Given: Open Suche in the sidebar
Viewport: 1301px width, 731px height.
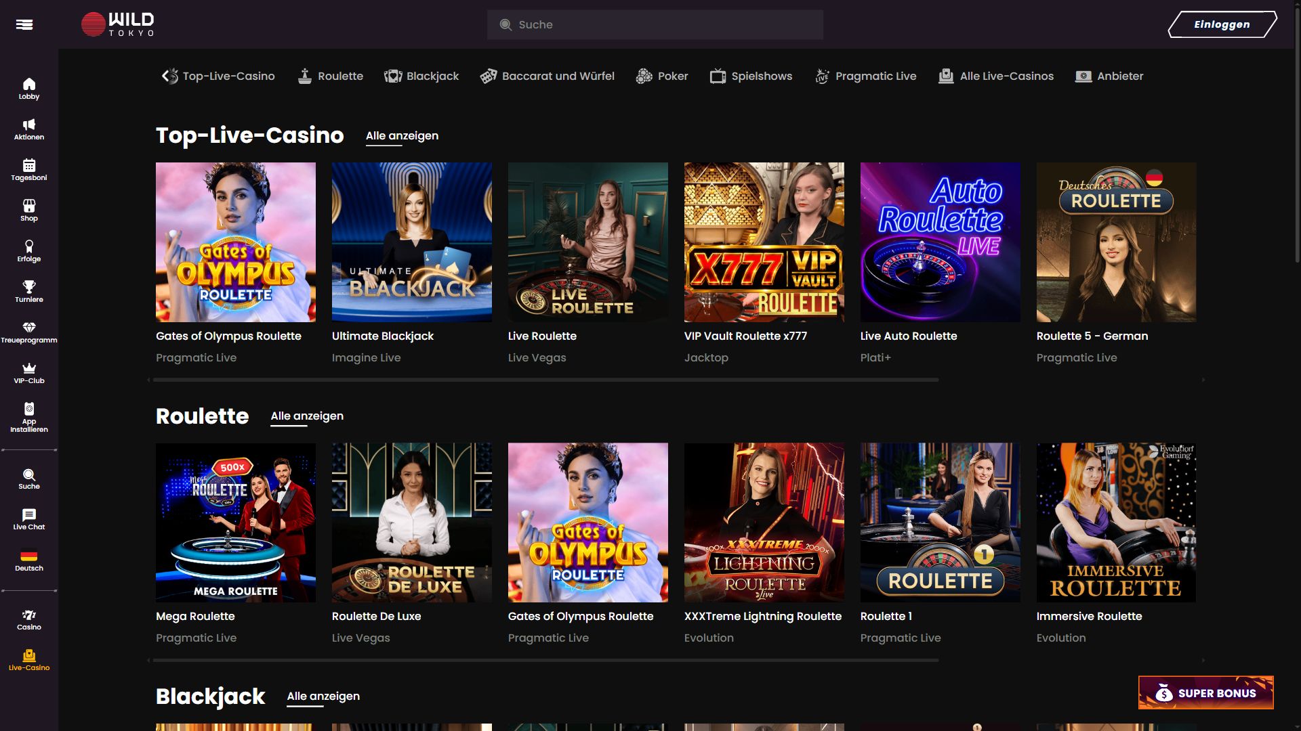Looking at the screenshot, I should tap(29, 479).
